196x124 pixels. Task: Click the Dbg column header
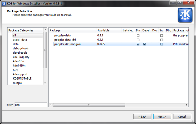(x=169, y=30)
